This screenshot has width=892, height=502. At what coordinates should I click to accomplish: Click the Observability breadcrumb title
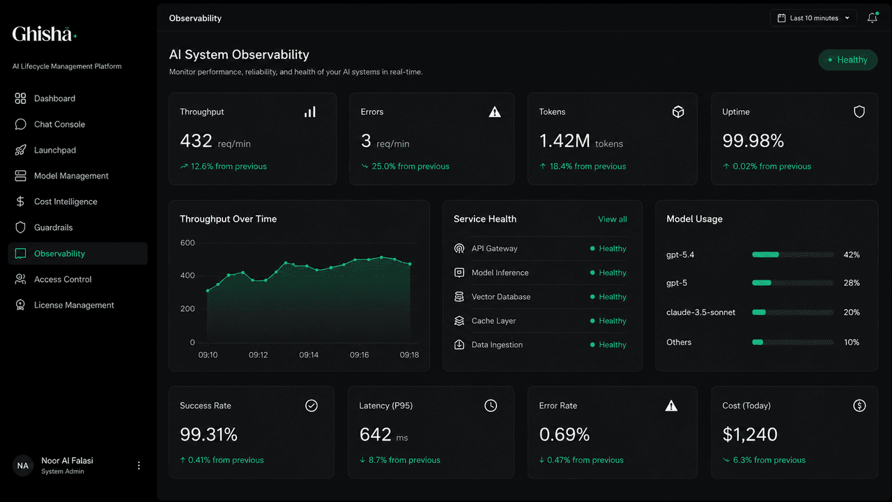point(195,18)
